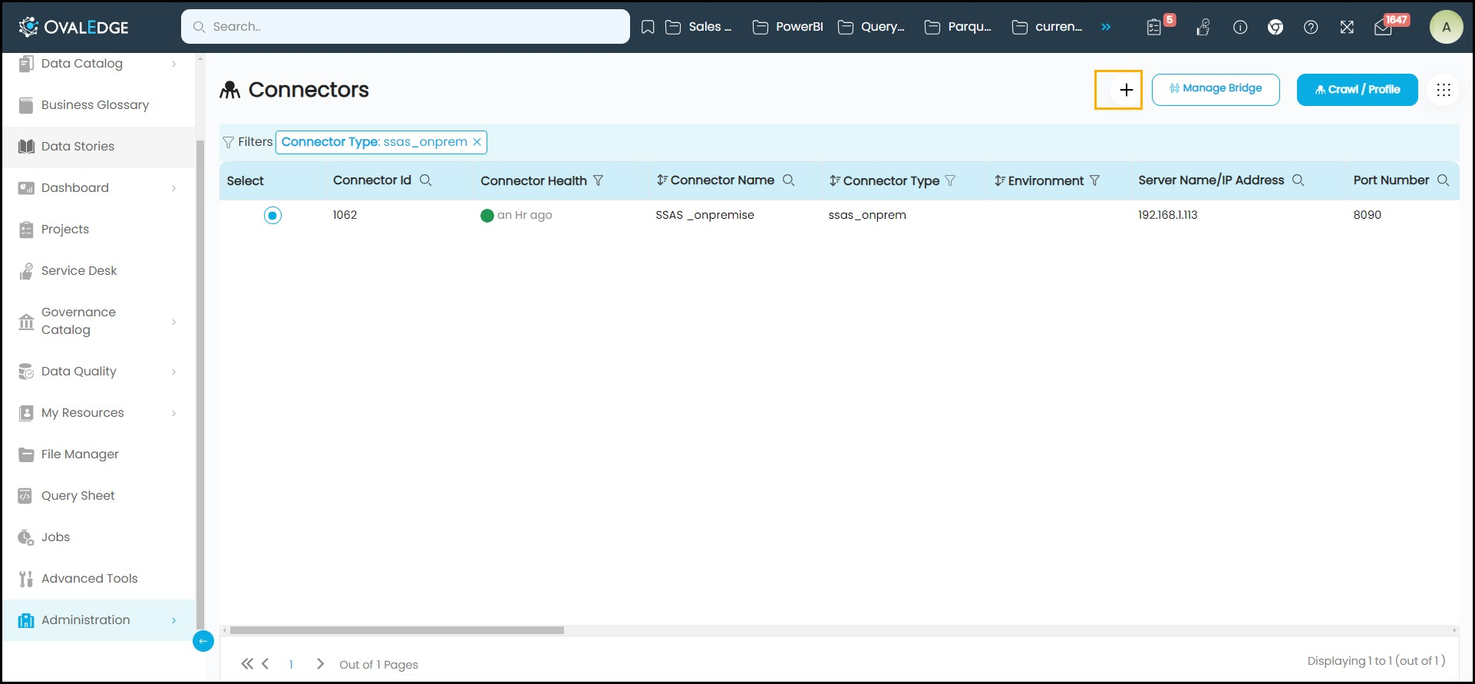The height and width of the screenshot is (684, 1475).
Task: Go to next page arrow
Action: (321, 664)
